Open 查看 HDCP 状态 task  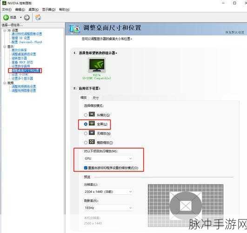coord(22,62)
